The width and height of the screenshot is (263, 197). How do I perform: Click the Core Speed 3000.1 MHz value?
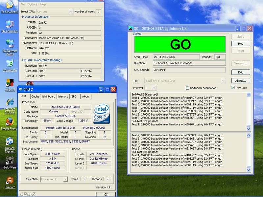(x=52, y=154)
